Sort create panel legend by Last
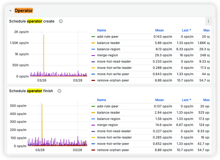Screen dimensions: 220x160 click(x=186, y=30)
